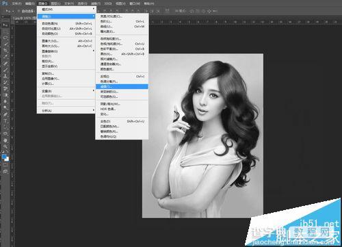Image resolution: width=342 pixels, height=247 pixels.
Task: Select the Clone Stamp tool
Action: (5, 76)
